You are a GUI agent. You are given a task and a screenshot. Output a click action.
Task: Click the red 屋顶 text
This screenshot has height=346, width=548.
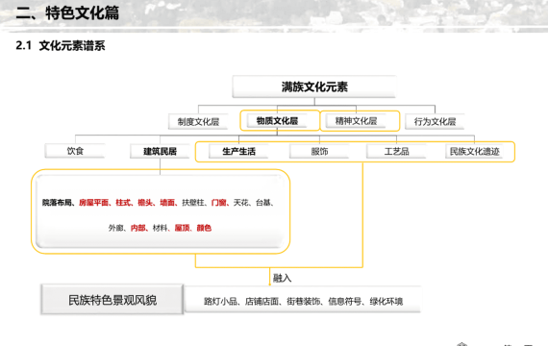(x=182, y=228)
